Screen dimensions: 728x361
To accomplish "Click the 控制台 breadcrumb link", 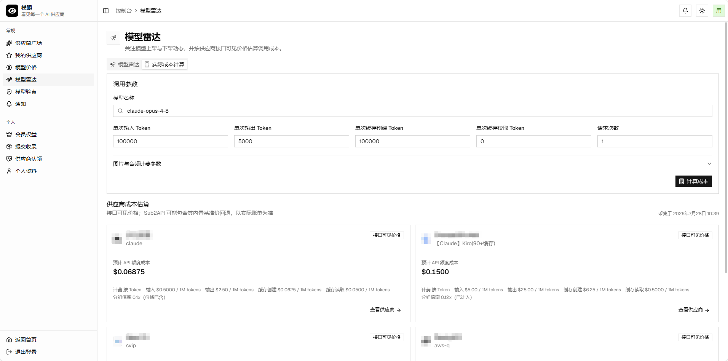I will [x=124, y=11].
